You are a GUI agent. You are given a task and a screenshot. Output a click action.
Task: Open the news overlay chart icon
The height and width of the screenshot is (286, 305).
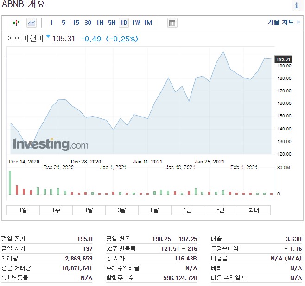coord(172,23)
